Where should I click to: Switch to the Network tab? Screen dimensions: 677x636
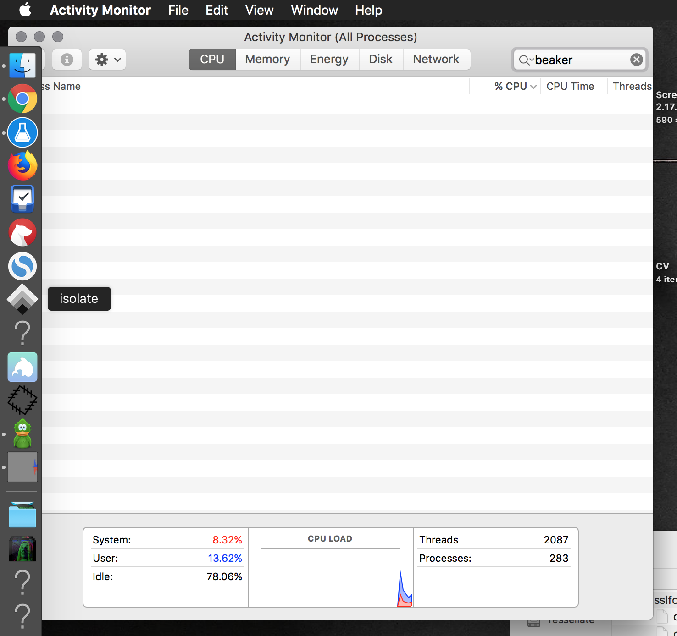436,59
